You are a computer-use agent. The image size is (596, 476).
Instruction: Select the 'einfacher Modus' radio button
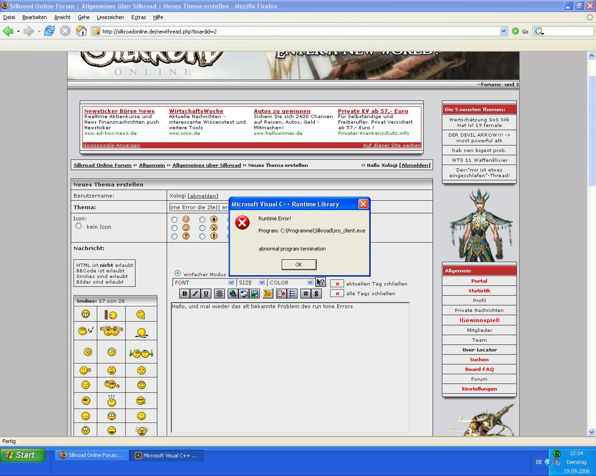pyautogui.click(x=177, y=273)
